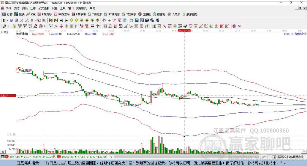Open the 浏览 menu
Image resolution: width=307 pixels, height=166 pixels.
tap(17, 8)
